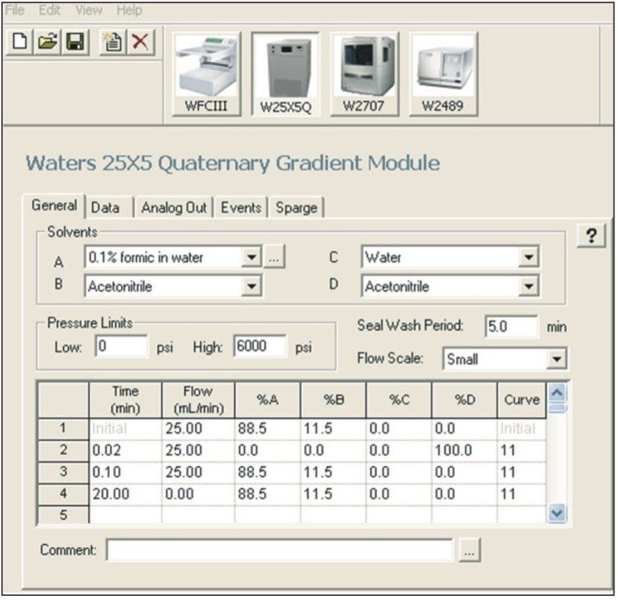This screenshot has height=600, width=618.
Task: Click the Curve column header
Action: (x=522, y=400)
